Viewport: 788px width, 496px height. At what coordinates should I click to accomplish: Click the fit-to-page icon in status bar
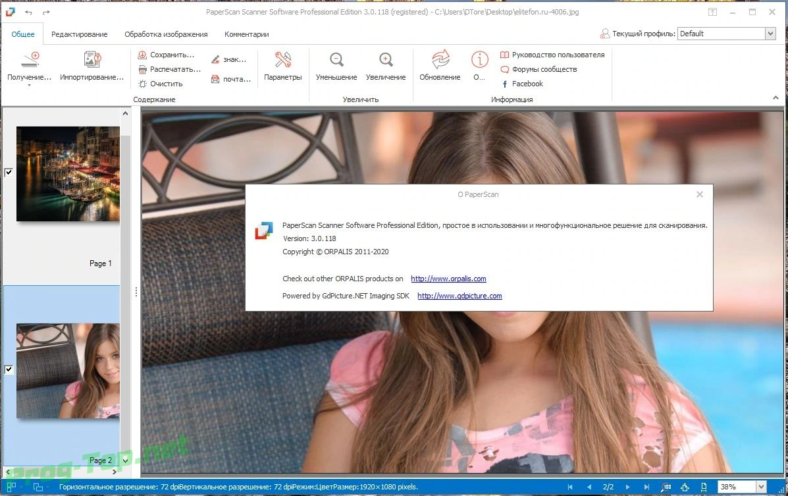[x=685, y=487]
